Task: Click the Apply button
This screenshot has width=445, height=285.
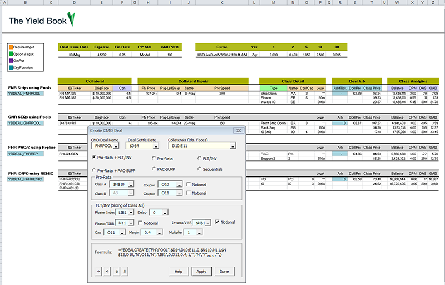Action: pyautogui.click(x=201, y=272)
